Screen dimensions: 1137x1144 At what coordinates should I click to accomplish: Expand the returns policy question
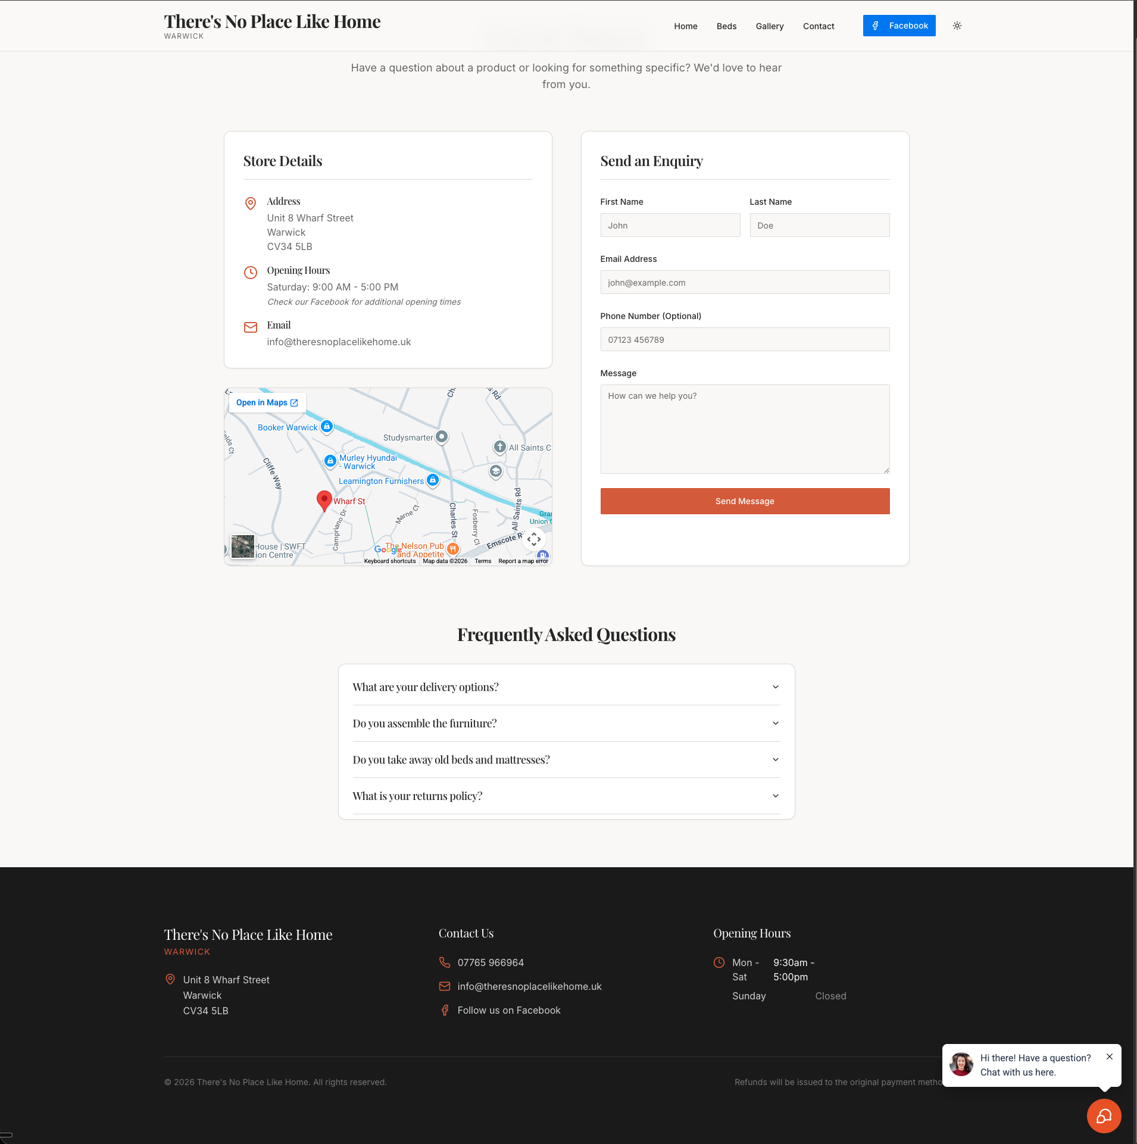[x=566, y=796]
